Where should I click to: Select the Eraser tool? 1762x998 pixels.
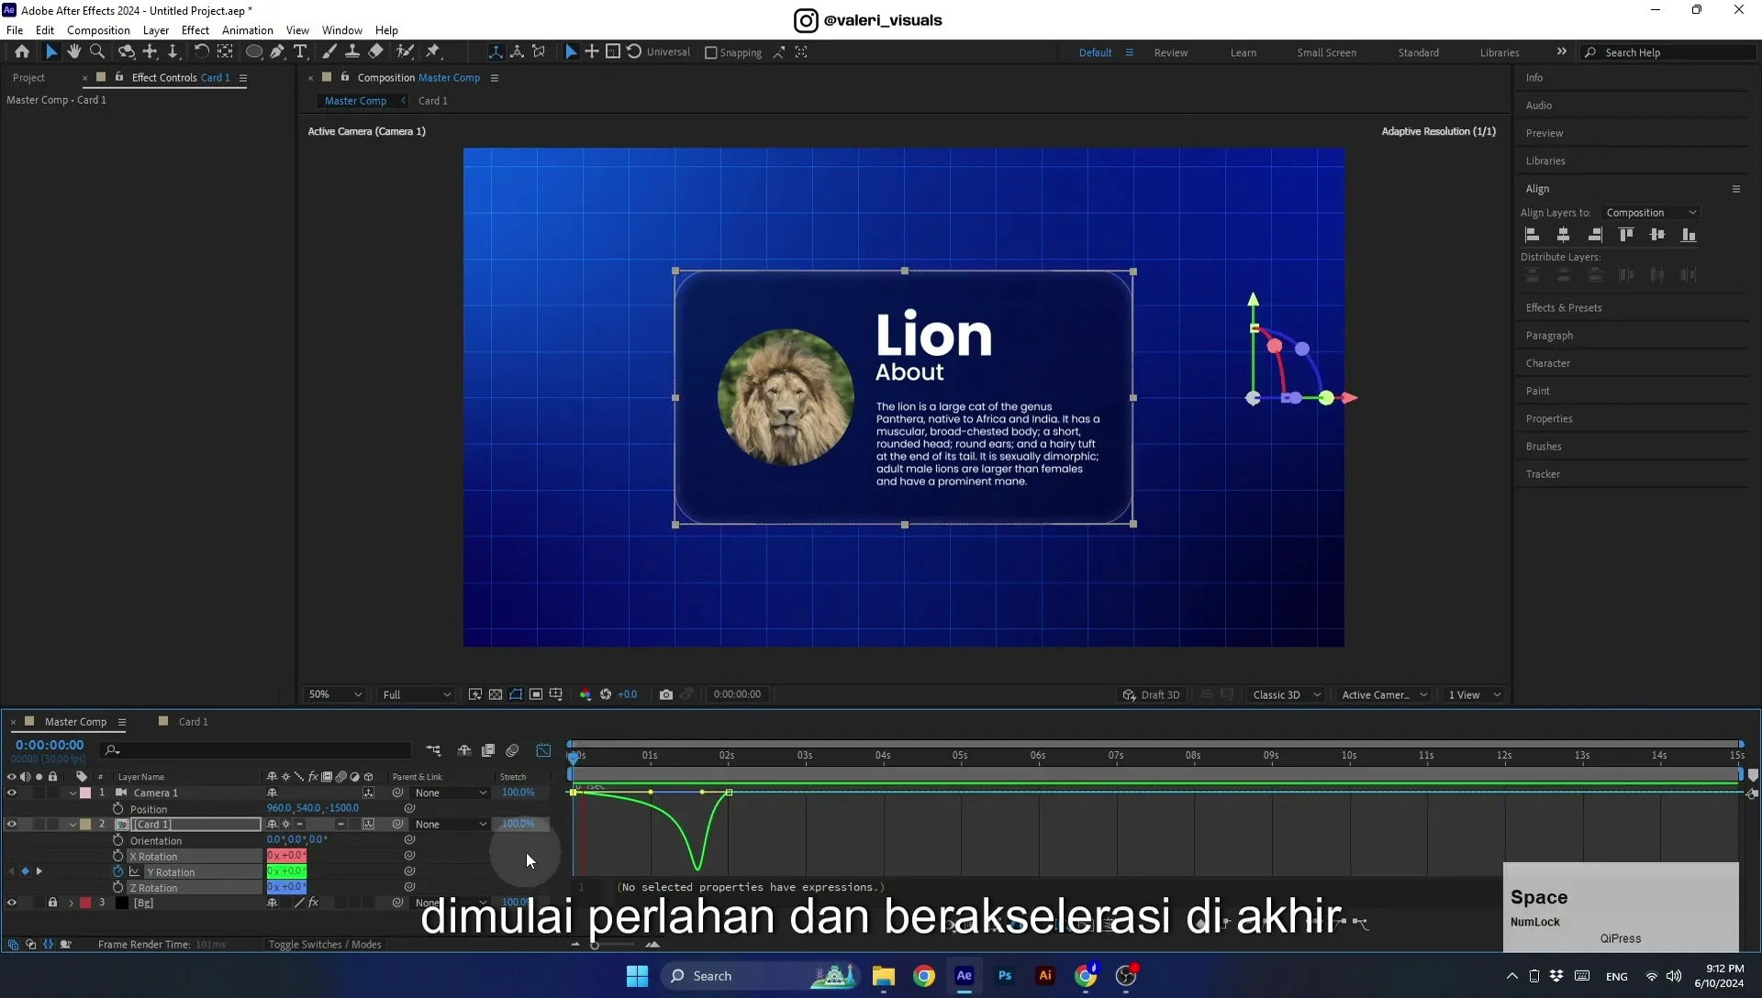pos(375,52)
